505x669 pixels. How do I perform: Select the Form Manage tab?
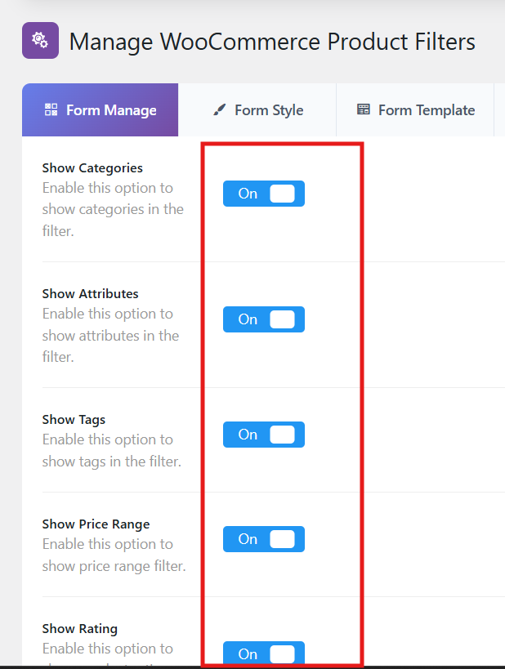(101, 110)
